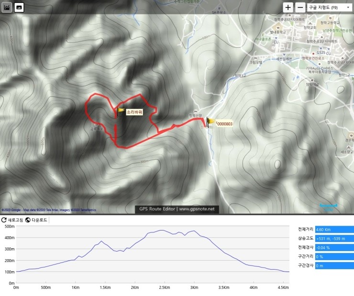Click the elevation profile peak near 2.5Km
The width and height of the screenshot is (354, 296).
click(162, 230)
